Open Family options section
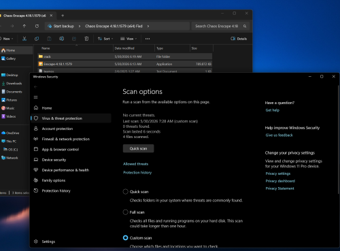340x251 pixels. (71, 180)
